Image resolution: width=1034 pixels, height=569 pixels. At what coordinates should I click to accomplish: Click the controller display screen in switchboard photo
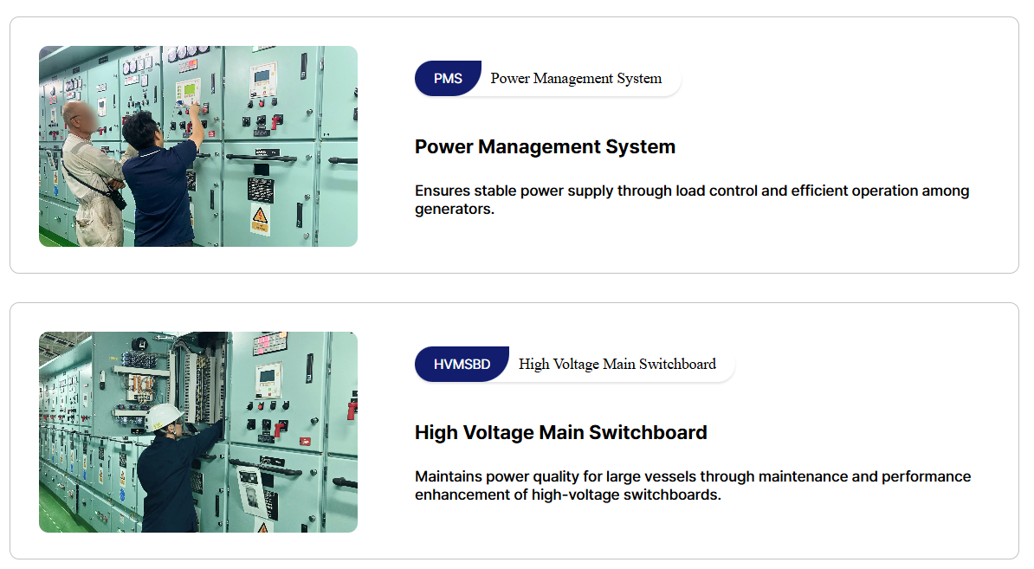(268, 377)
